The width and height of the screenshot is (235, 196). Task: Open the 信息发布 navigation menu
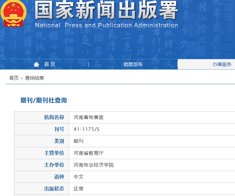(x=133, y=64)
